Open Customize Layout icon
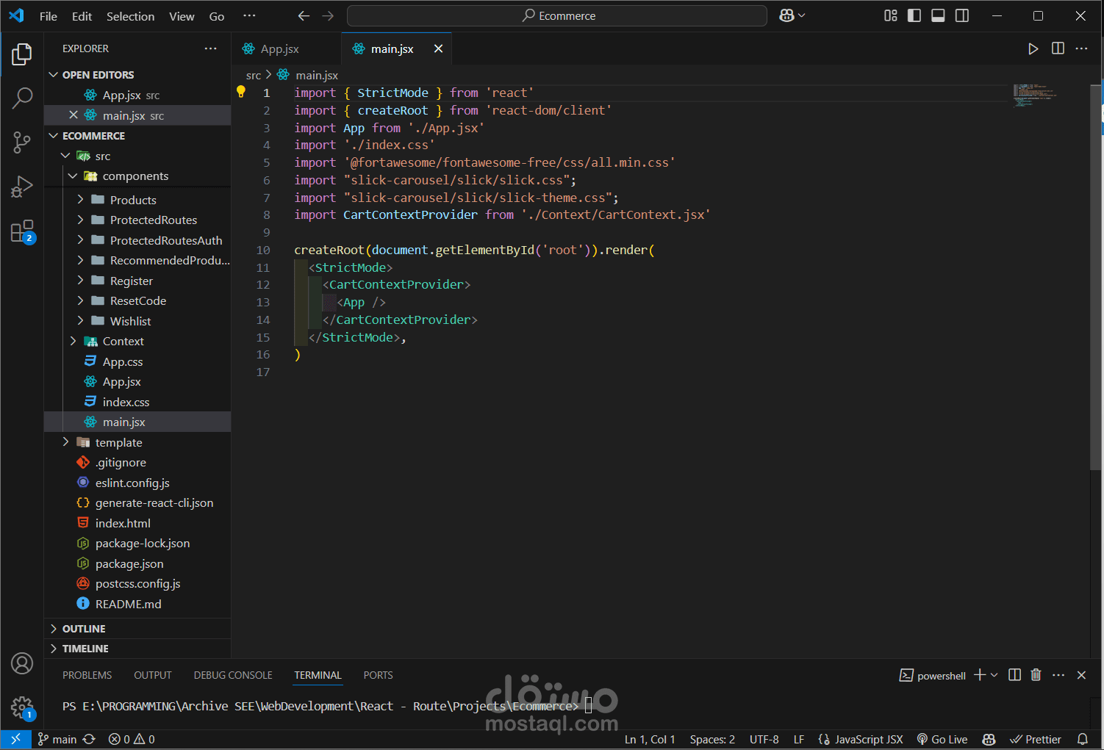This screenshot has width=1104, height=750. [891, 15]
